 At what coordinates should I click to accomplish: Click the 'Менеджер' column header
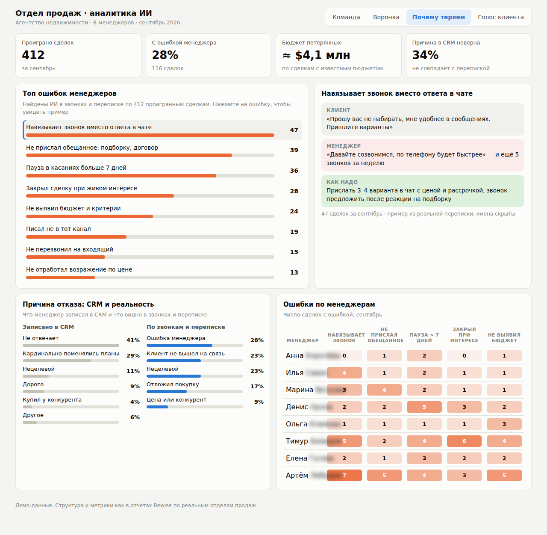click(303, 340)
